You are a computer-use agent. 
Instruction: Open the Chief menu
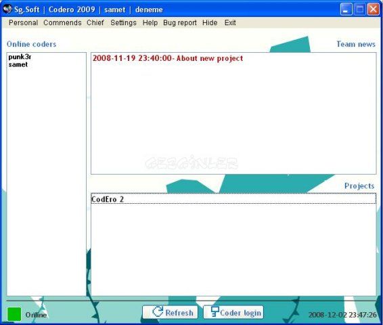point(95,23)
